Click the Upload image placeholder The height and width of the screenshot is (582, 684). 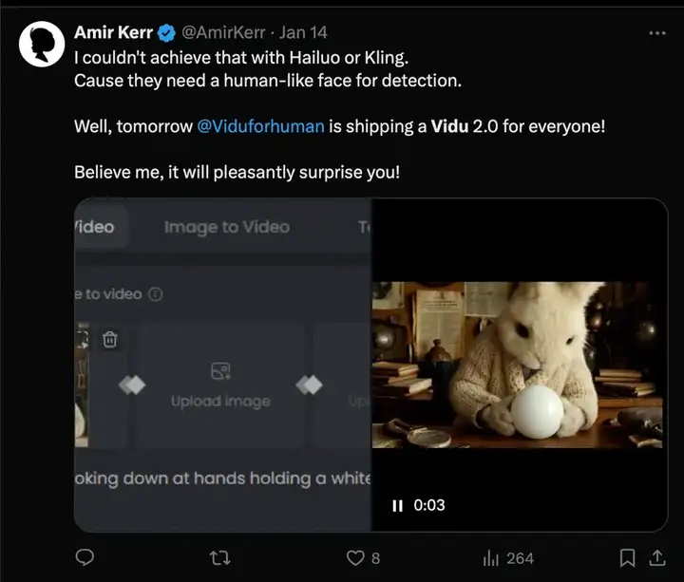(220, 385)
